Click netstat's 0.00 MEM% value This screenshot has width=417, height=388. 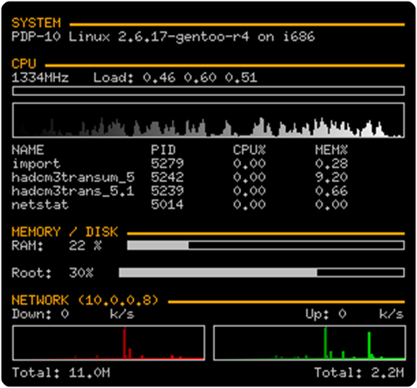pyautogui.click(x=331, y=204)
